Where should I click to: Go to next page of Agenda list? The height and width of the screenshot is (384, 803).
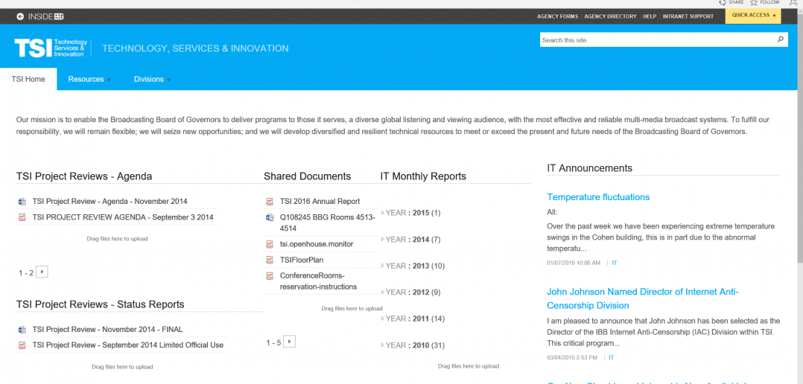pyautogui.click(x=42, y=272)
